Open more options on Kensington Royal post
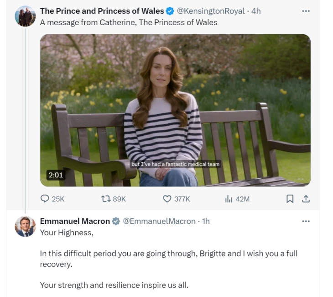Image resolution: width=333 pixels, height=297 pixels. [306, 11]
